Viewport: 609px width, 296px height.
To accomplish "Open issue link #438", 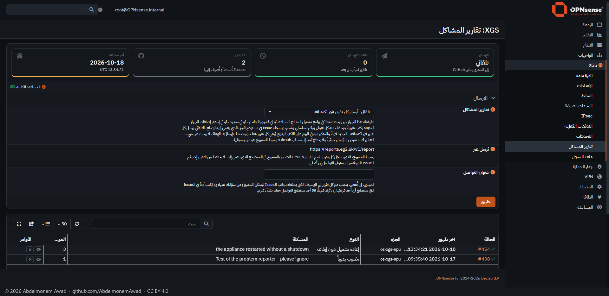I will [484, 259].
